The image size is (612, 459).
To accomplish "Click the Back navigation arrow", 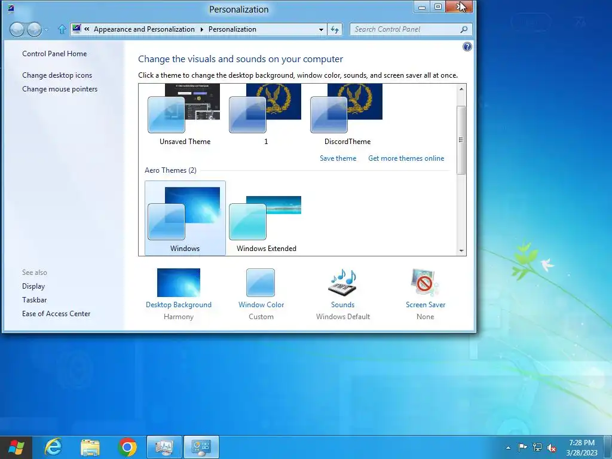I will [x=17, y=29].
